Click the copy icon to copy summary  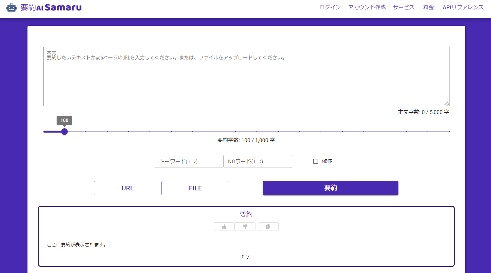(x=268, y=226)
